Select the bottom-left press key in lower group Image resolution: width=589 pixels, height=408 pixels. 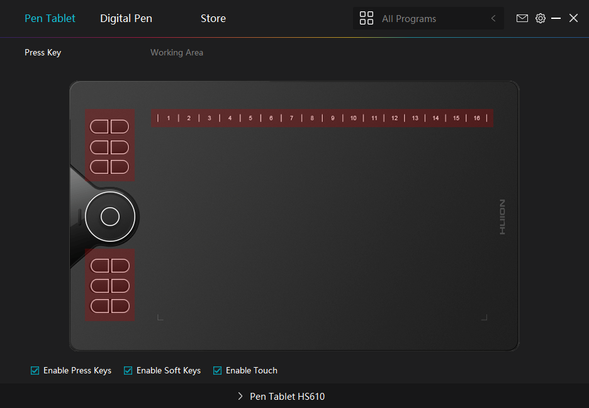(99, 306)
